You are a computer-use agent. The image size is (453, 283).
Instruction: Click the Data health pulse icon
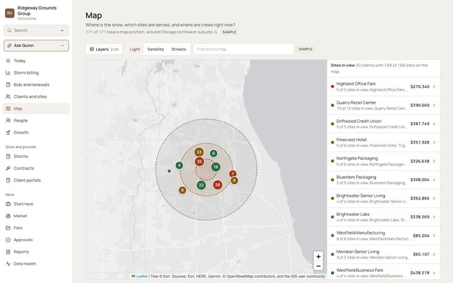pyautogui.click(x=8, y=264)
